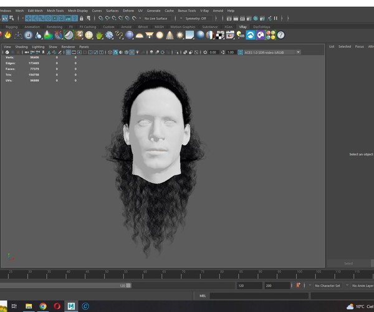The width and height of the screenshot is (374, 312).
Task: Switch to the DazToMaya shelf tab
Action: pyautogui.click(x=262, y=27)
